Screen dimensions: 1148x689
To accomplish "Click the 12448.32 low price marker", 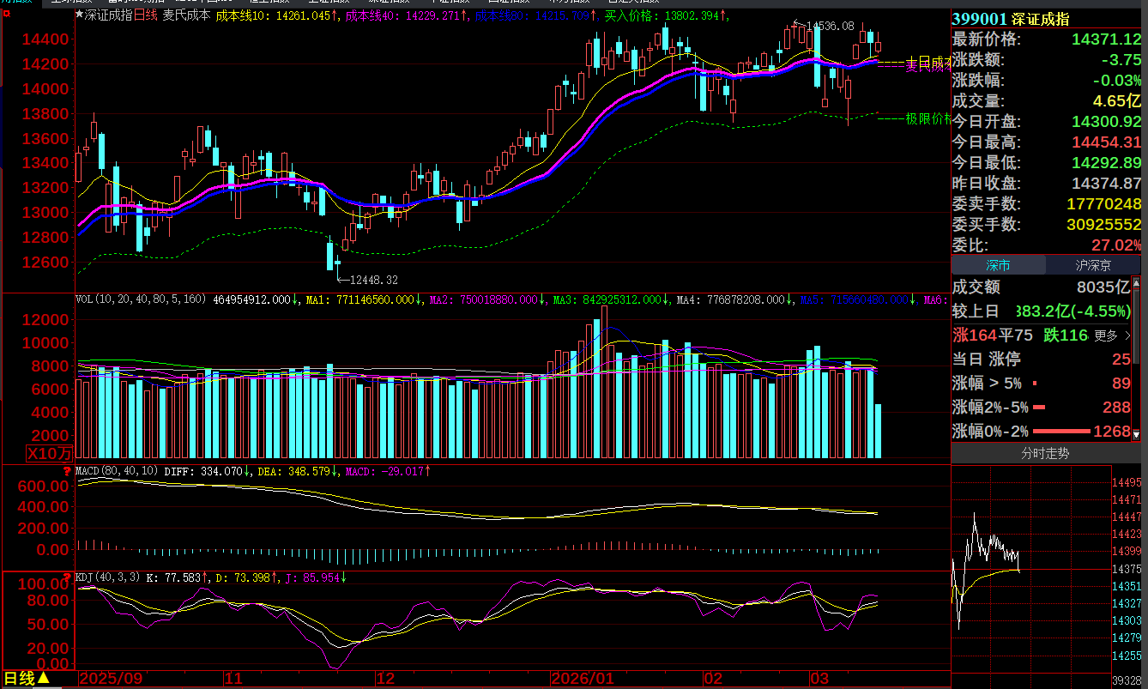I will click(374, 280).
